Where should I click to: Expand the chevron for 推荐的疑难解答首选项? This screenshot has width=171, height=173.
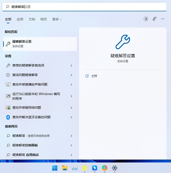(71, 65)
